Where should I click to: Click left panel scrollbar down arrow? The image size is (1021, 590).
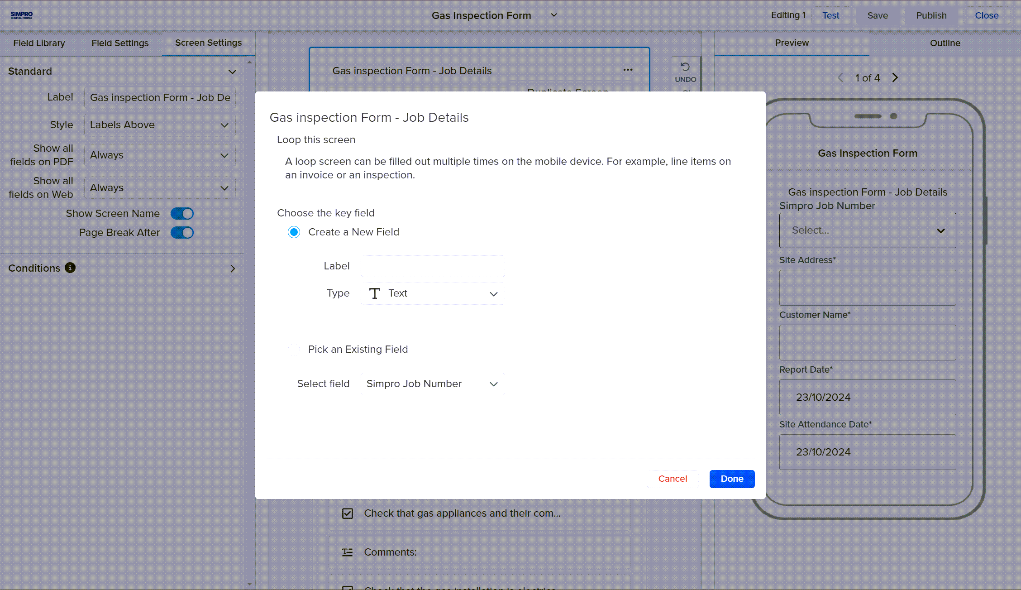249,584
